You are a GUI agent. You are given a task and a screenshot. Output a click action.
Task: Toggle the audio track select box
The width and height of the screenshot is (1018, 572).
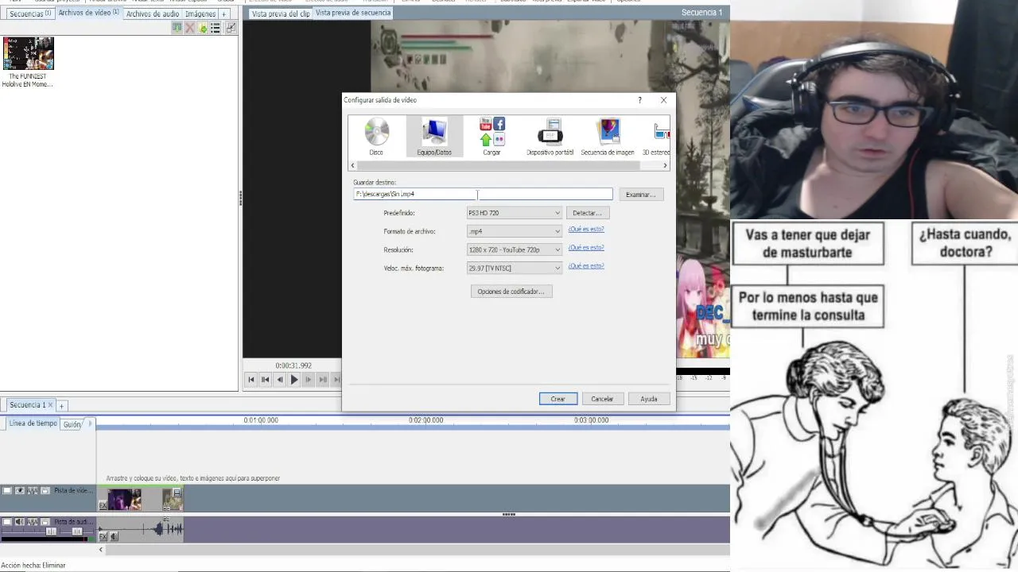coord(7,522)
